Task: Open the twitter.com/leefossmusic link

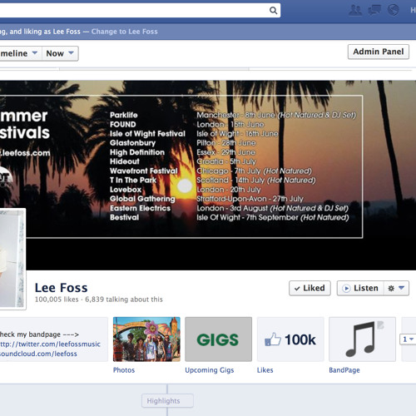Action: pos(50,344)
